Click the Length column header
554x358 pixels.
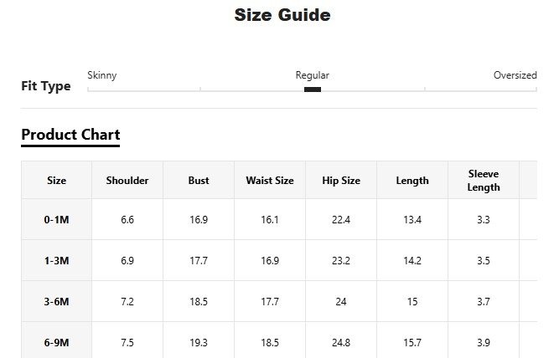412,181
